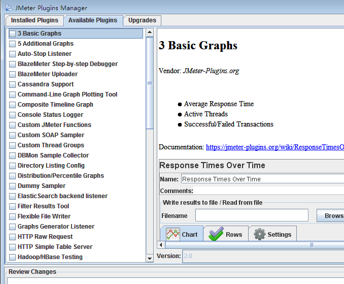The width and height of the screenshot is (344, 284).
Task: Switch to the Rows tab
Action: [226, 234]
